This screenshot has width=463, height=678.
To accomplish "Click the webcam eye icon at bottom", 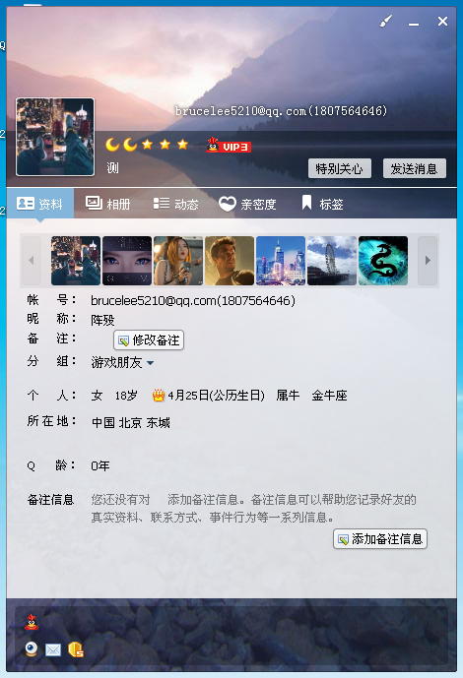I will (x=32, y=649).
